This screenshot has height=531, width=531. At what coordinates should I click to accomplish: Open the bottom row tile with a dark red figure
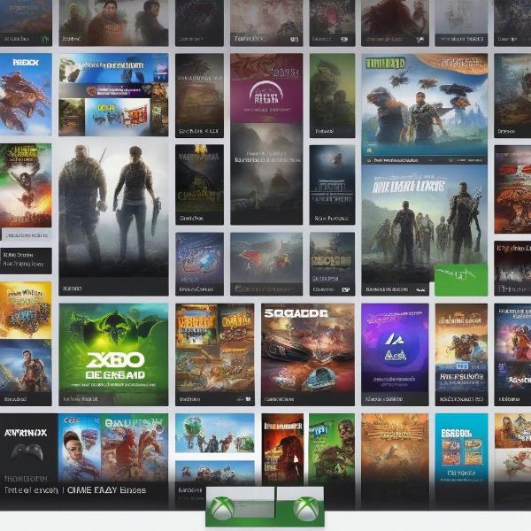coord(282,450)
